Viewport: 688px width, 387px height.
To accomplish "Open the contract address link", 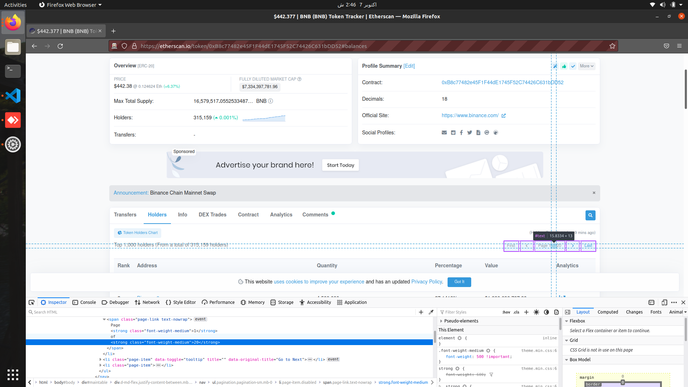I will tap(502, 82).
